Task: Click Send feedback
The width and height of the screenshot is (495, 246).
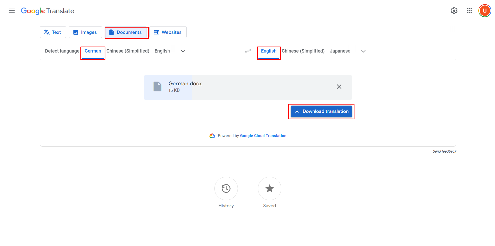Action: (444, 151)
